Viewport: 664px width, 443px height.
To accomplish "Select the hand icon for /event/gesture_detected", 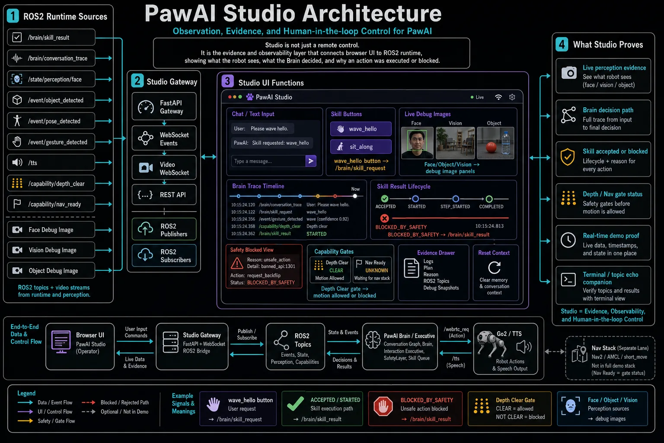I will 17,141.
